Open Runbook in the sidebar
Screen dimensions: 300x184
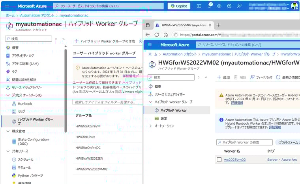[25, 104]
